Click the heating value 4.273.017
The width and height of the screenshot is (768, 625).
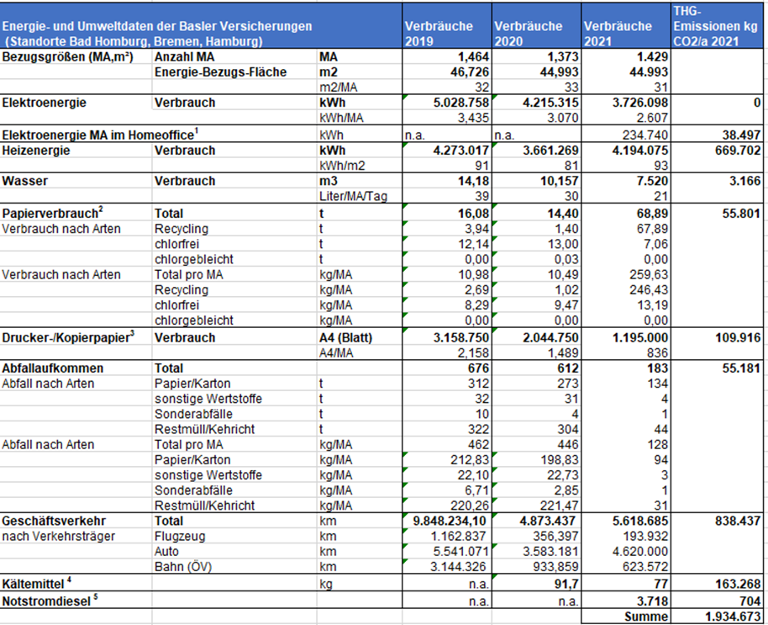coord(461,150)
